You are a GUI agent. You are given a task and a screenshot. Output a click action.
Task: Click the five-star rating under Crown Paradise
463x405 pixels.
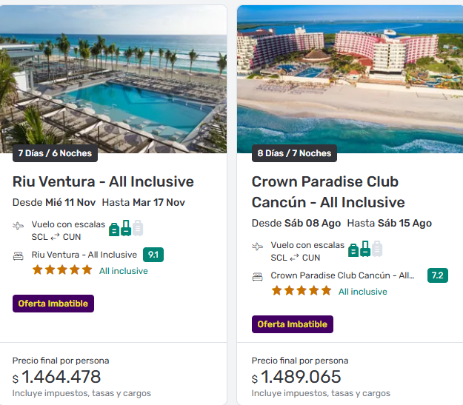(x=302, y=291)
